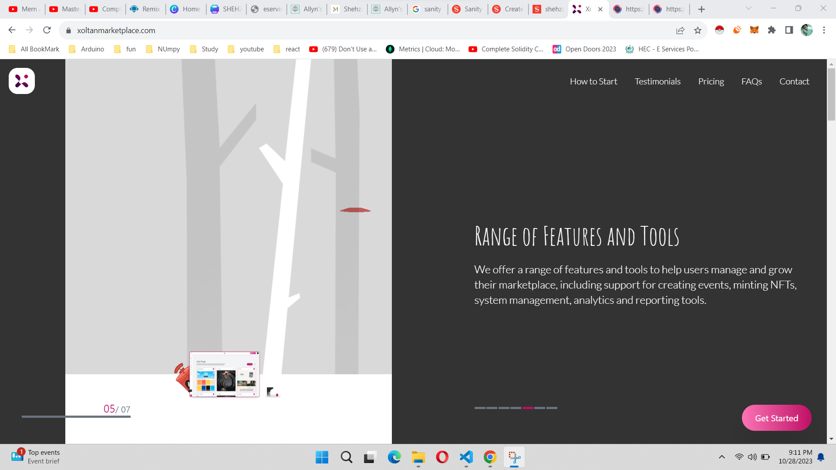Open Contact nav link

(794, 81)
